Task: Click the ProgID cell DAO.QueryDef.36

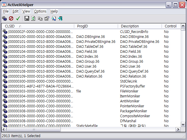Action: (x=90, y=71)
